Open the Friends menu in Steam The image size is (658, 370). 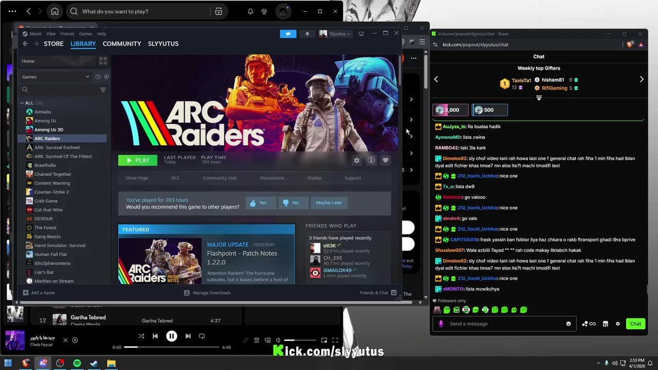67,34
